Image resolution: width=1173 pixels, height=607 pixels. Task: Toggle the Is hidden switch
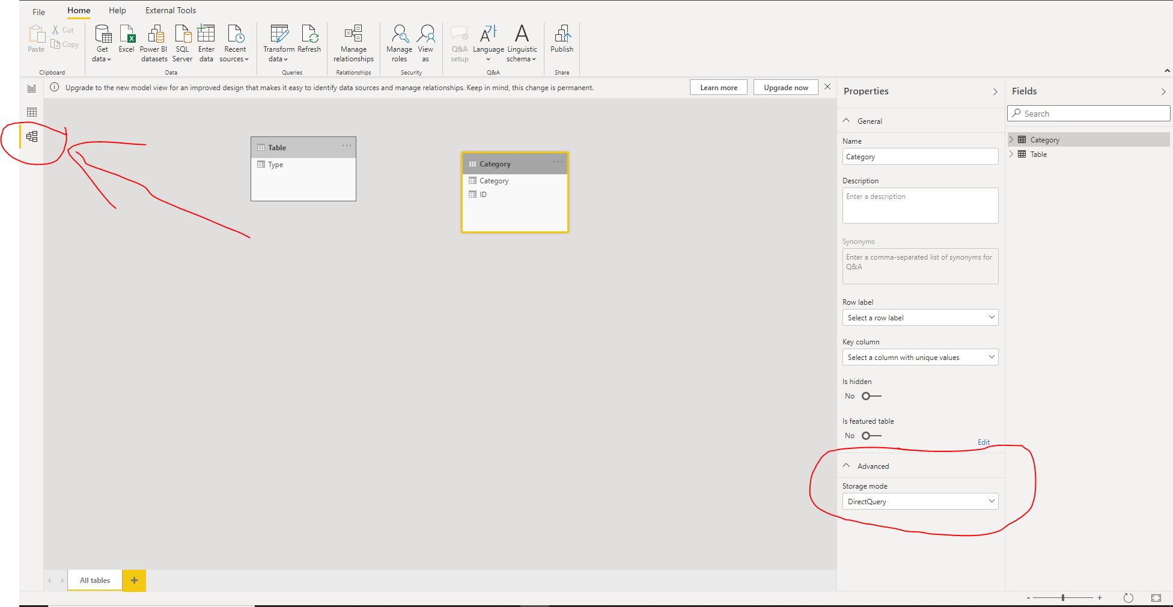(x=871, y=396)
